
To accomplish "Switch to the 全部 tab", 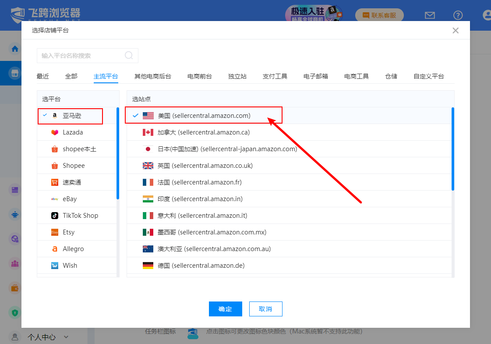I will [71, 76].
